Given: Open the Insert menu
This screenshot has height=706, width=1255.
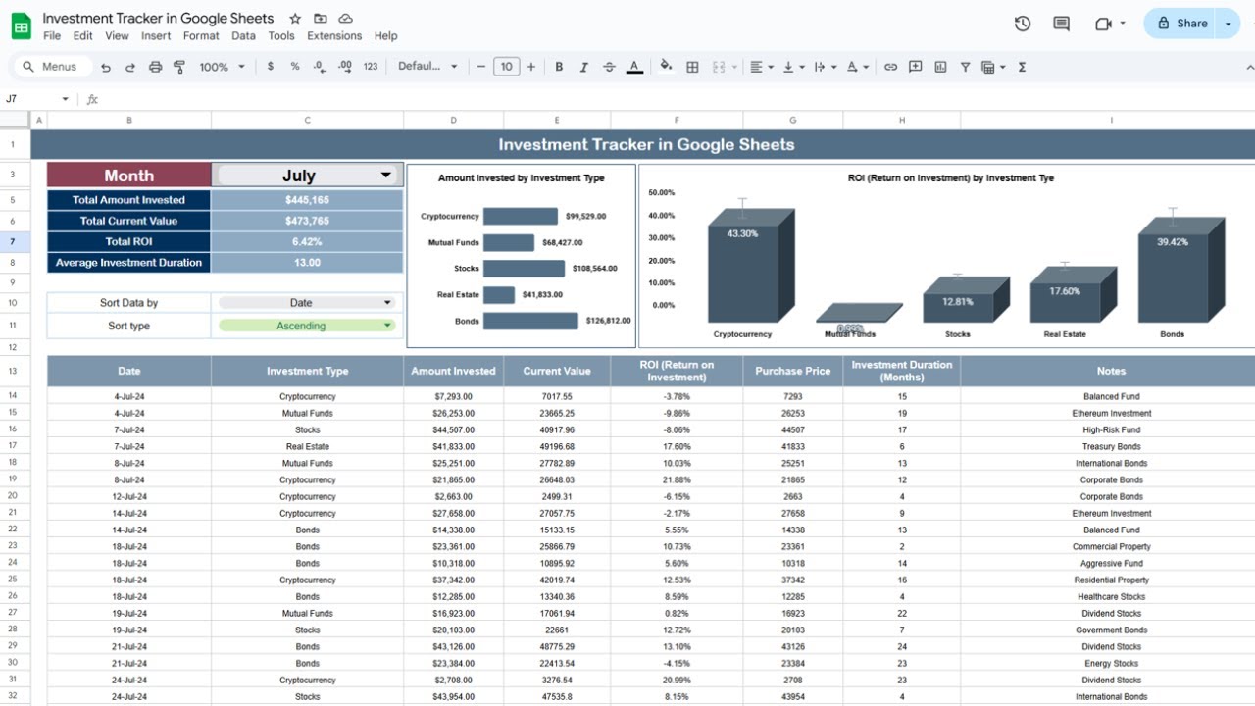Looking at the screenshot, I should 156,35.
